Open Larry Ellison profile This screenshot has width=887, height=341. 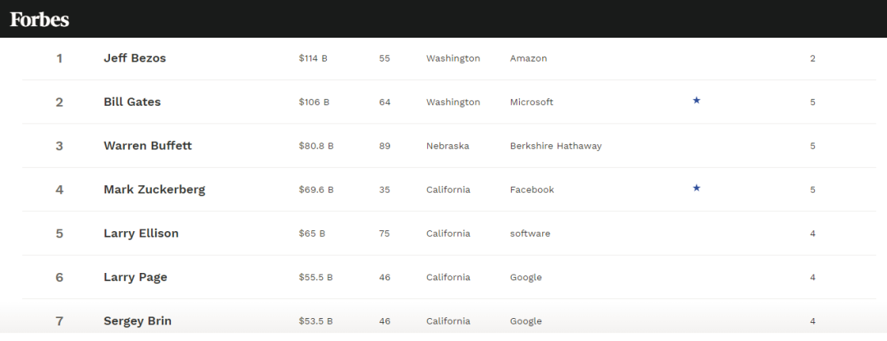141,233
